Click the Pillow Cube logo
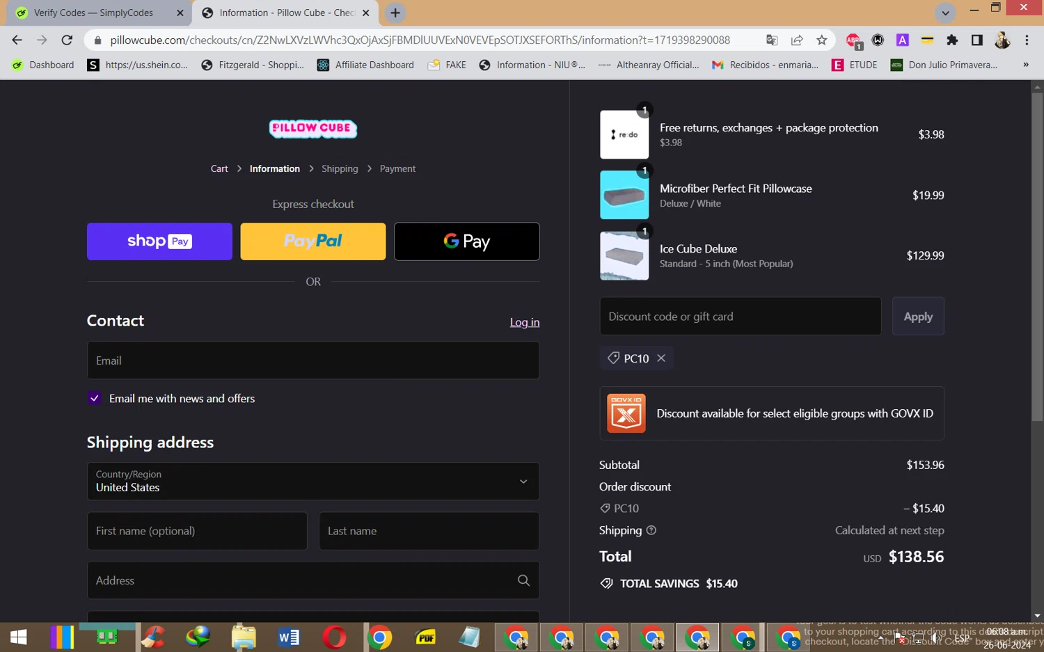 pyautogui.click(x=313, y=128)
